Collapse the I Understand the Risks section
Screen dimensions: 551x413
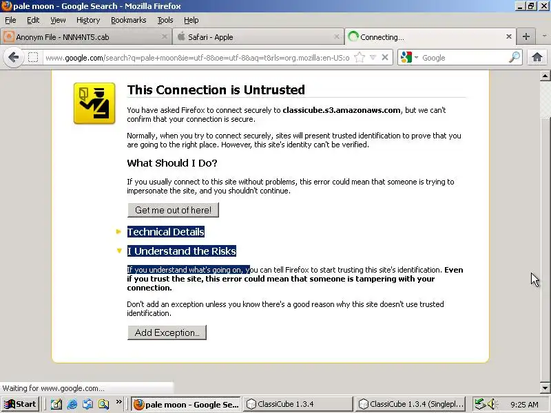(x=119, y=251)
